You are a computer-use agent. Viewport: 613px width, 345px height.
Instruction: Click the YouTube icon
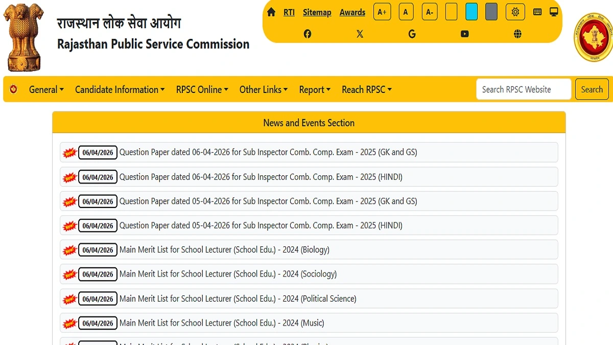(464, 34)
